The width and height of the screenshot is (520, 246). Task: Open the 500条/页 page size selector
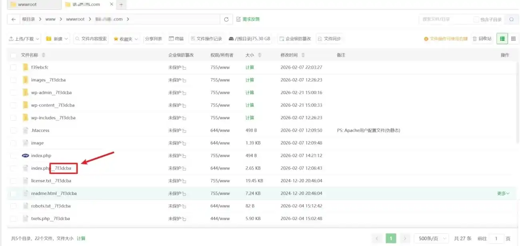431,238
